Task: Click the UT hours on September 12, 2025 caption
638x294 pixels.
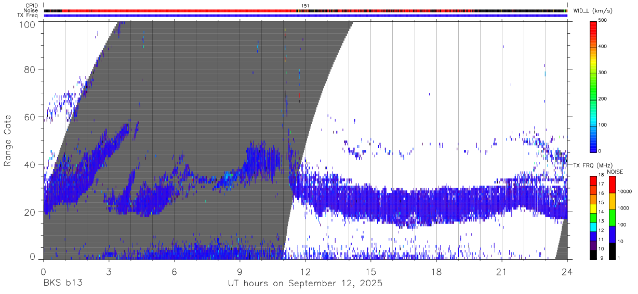Action: pyautogui.click(x=305, y=284)
